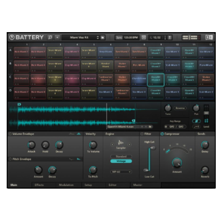Toggle the Sync tempo button
223x223 pixels.
(x=119, y=37)
